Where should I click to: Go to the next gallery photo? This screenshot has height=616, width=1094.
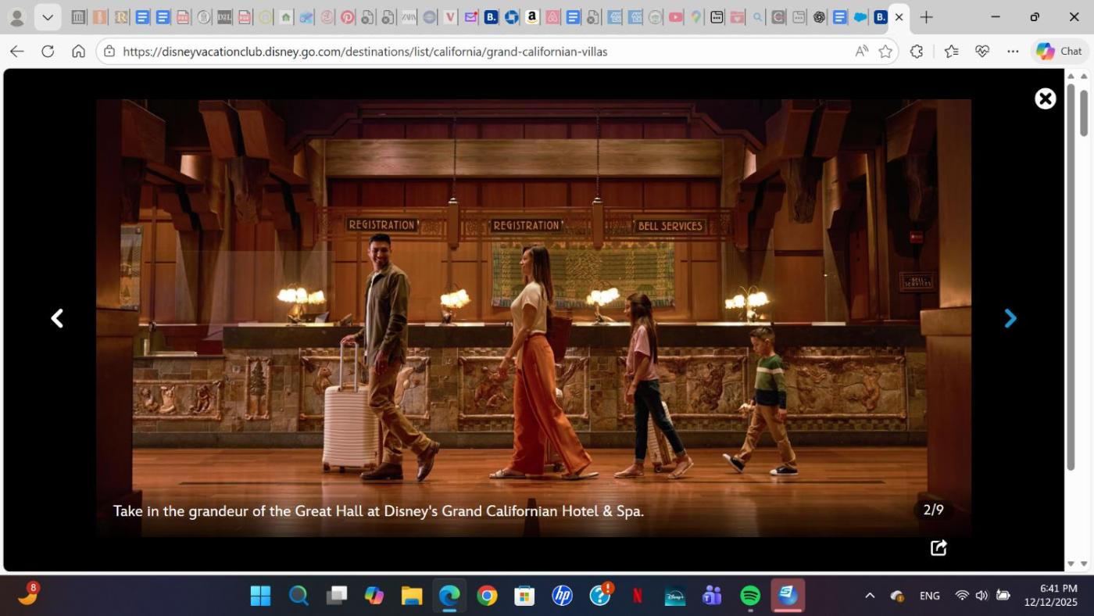click(1010, 318)
